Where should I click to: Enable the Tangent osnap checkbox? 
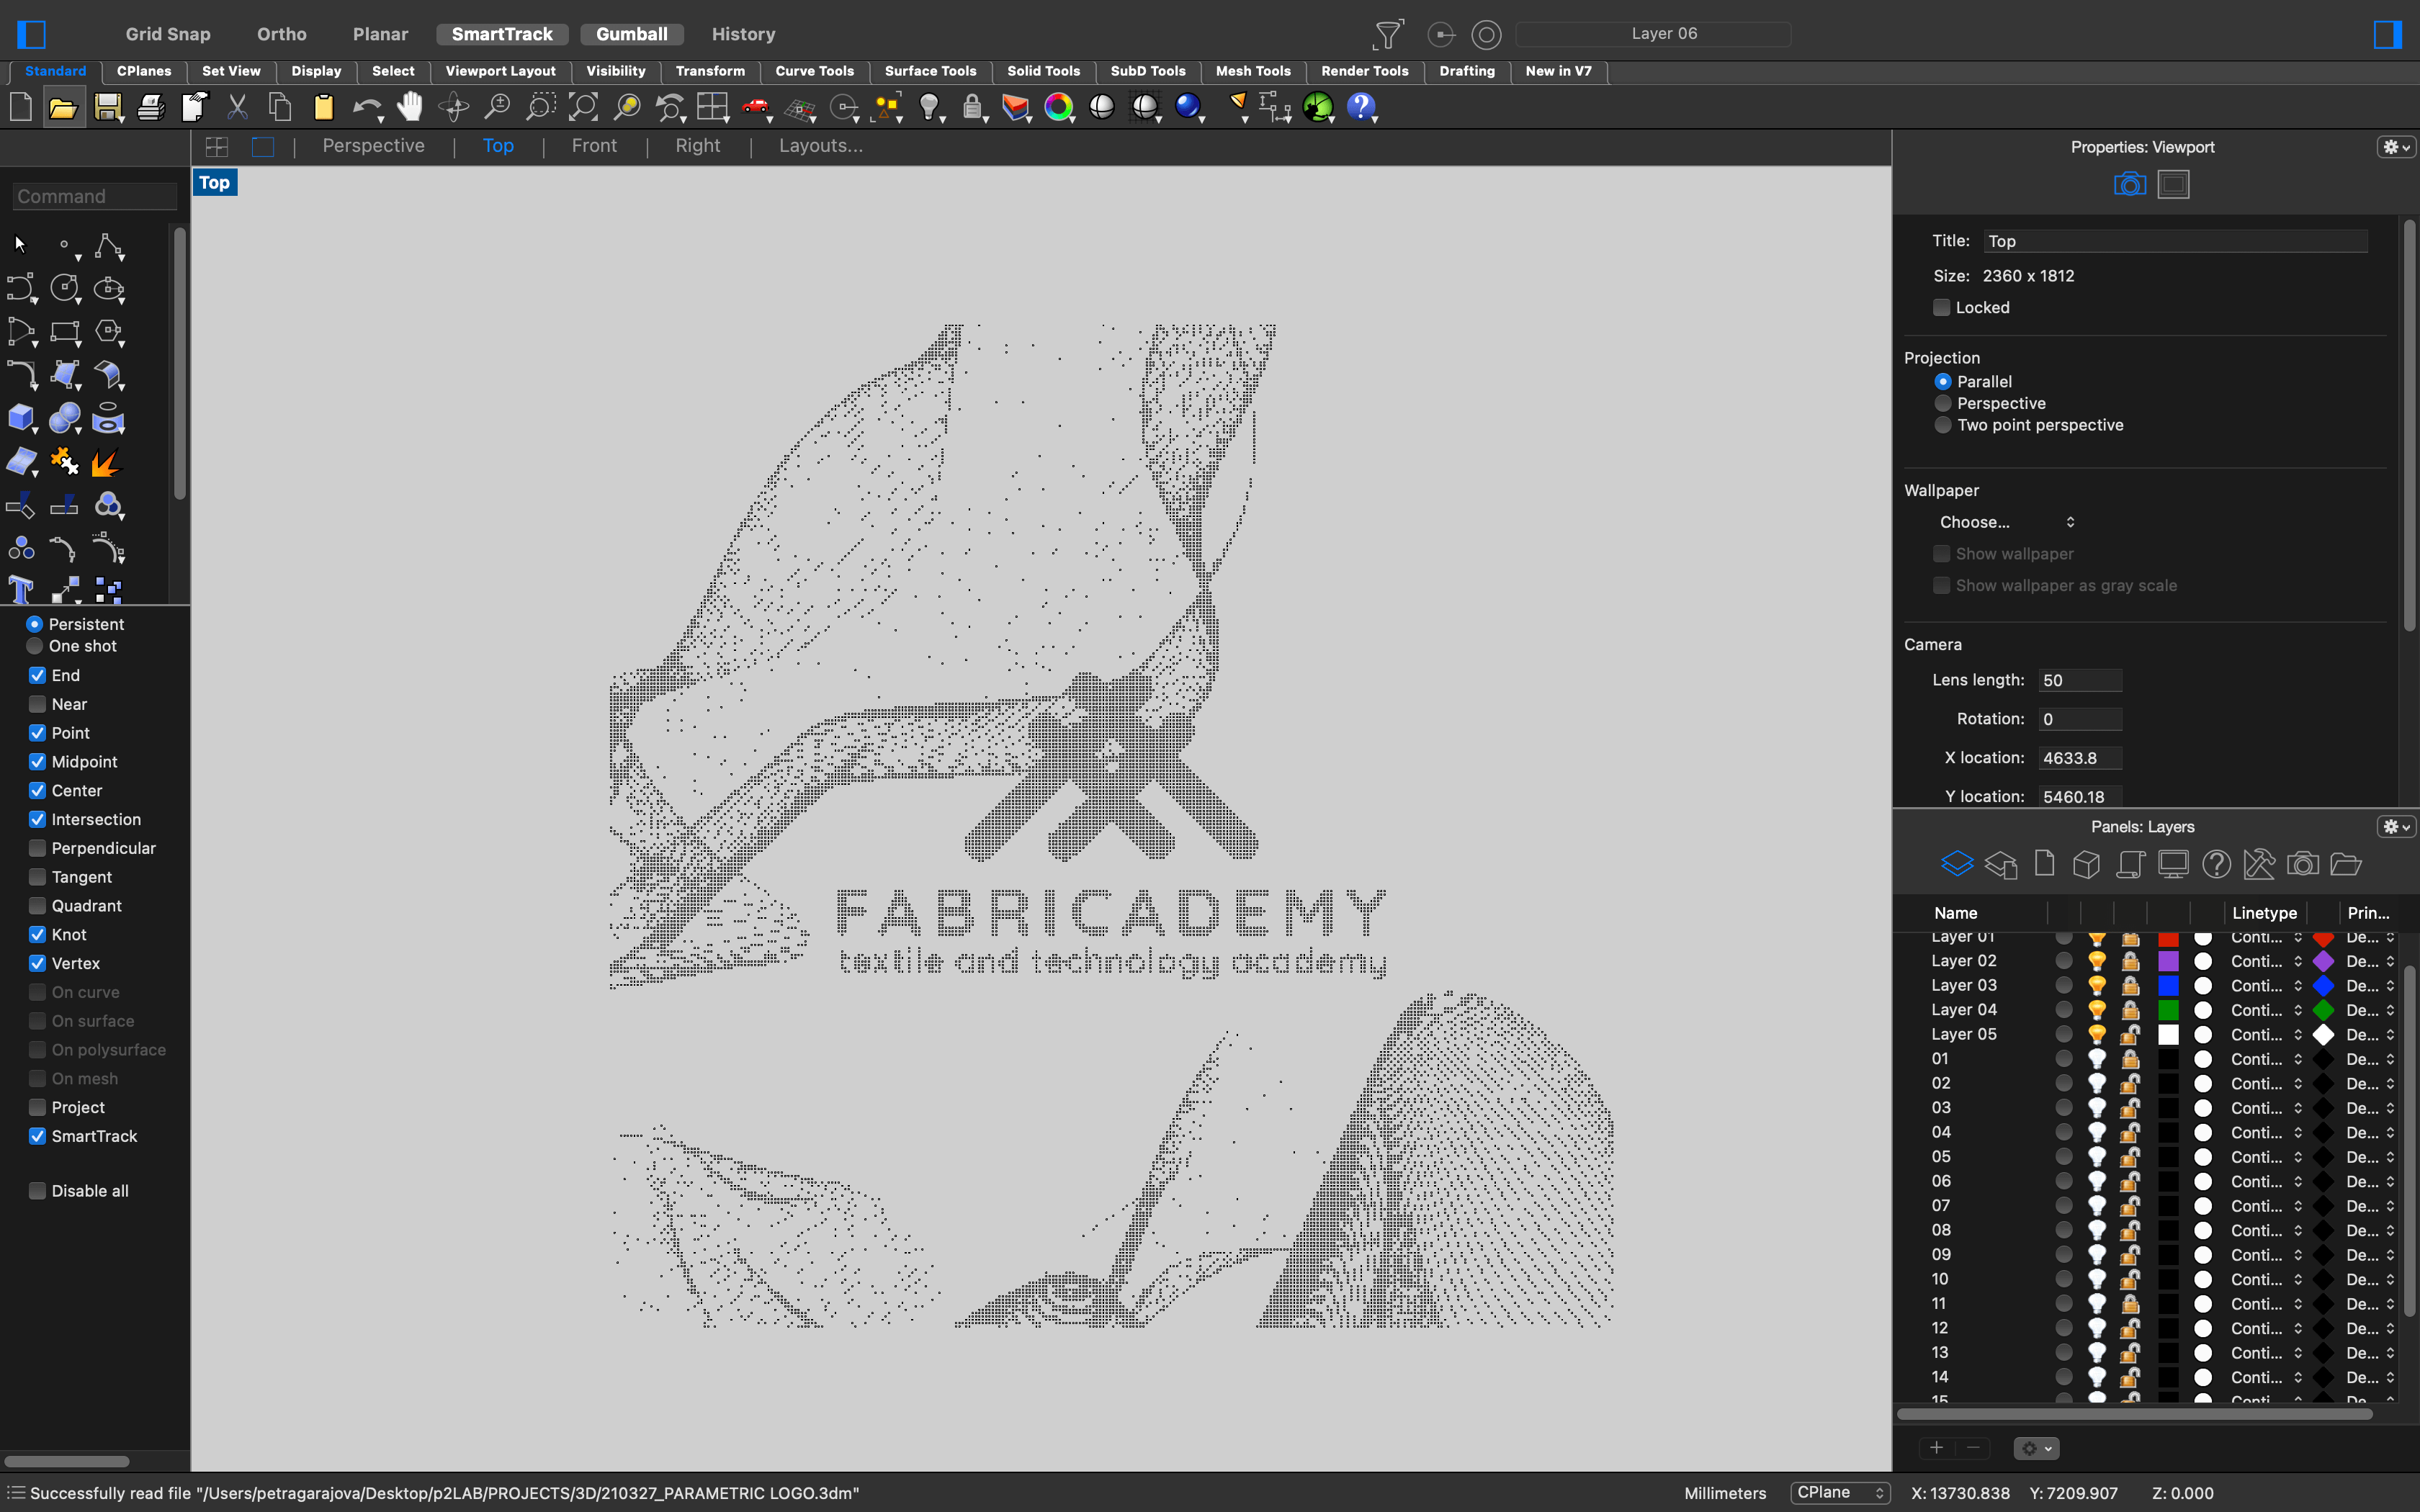37,877
